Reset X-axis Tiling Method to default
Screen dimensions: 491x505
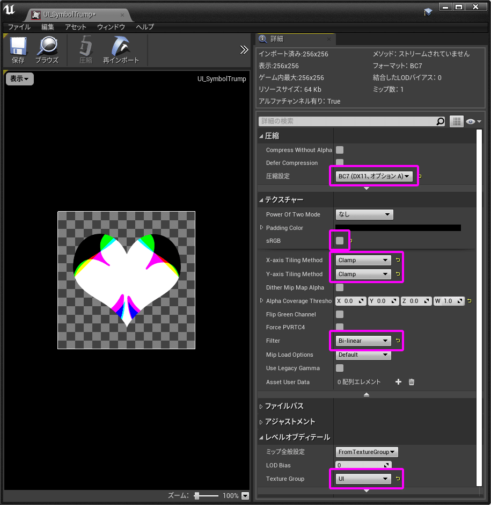tap(398, 260)
